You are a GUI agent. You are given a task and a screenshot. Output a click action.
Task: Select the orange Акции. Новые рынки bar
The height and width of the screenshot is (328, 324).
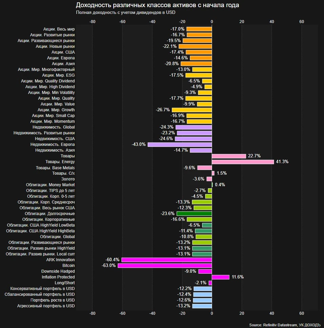click(x=195, y=46)
